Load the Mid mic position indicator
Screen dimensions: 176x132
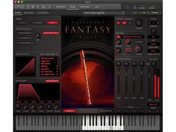(126, 104)
